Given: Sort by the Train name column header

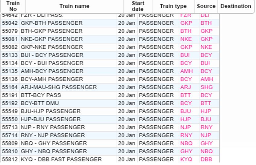Looking at the screenshot, I should (74, 6).
